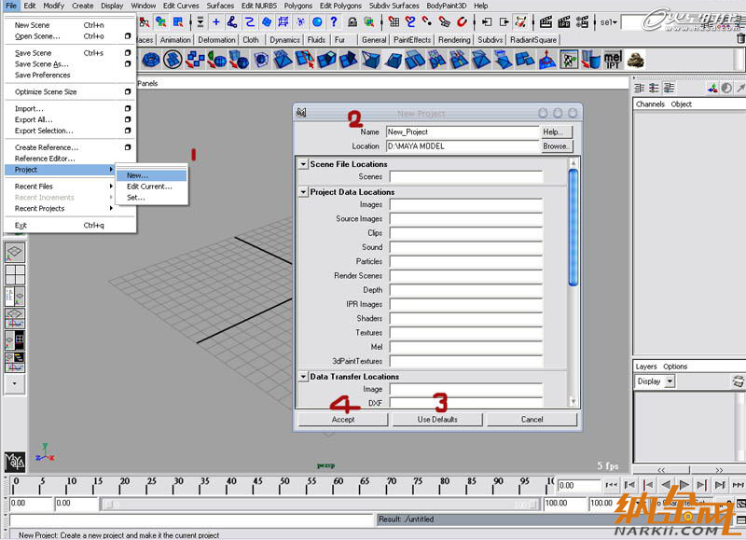Click the Use Defaults button

(x=437, y=420)
